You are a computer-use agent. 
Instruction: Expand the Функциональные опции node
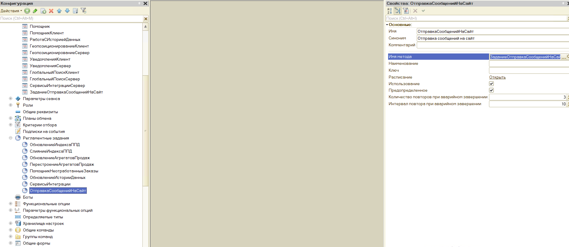coord(10,204)
